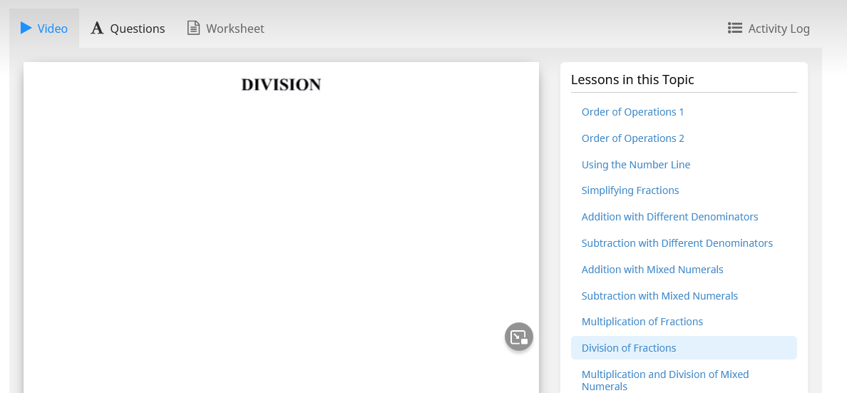The height and width of the screenshot is (393, 847).
Task: Click the Video play triangle icon
Action: point(26,28)
